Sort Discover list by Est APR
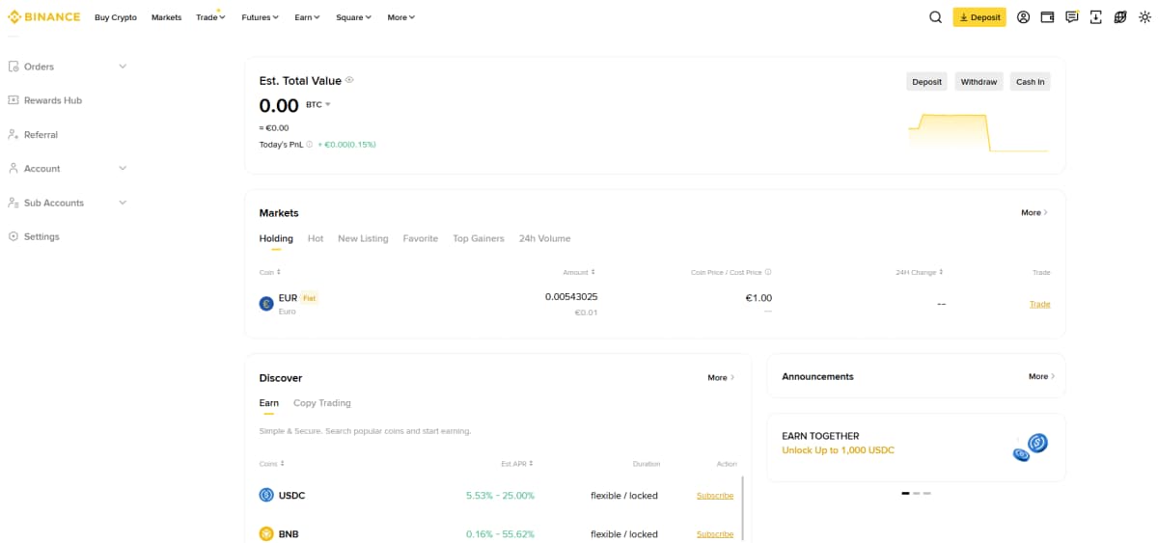The height and width of the screenshot is (543, 1158). tap(517, 464)
